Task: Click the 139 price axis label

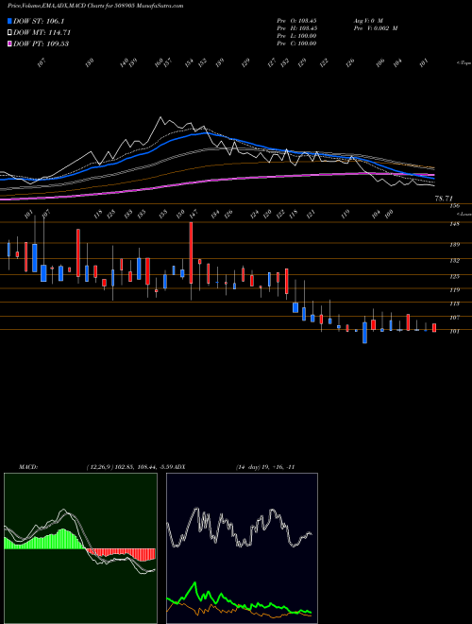Action: pyautogui.click(x=455, y=245)
